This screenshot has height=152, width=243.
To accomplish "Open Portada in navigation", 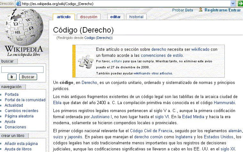I will click(12, 94).
